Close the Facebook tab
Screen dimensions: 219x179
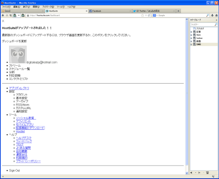click(130, 11)
